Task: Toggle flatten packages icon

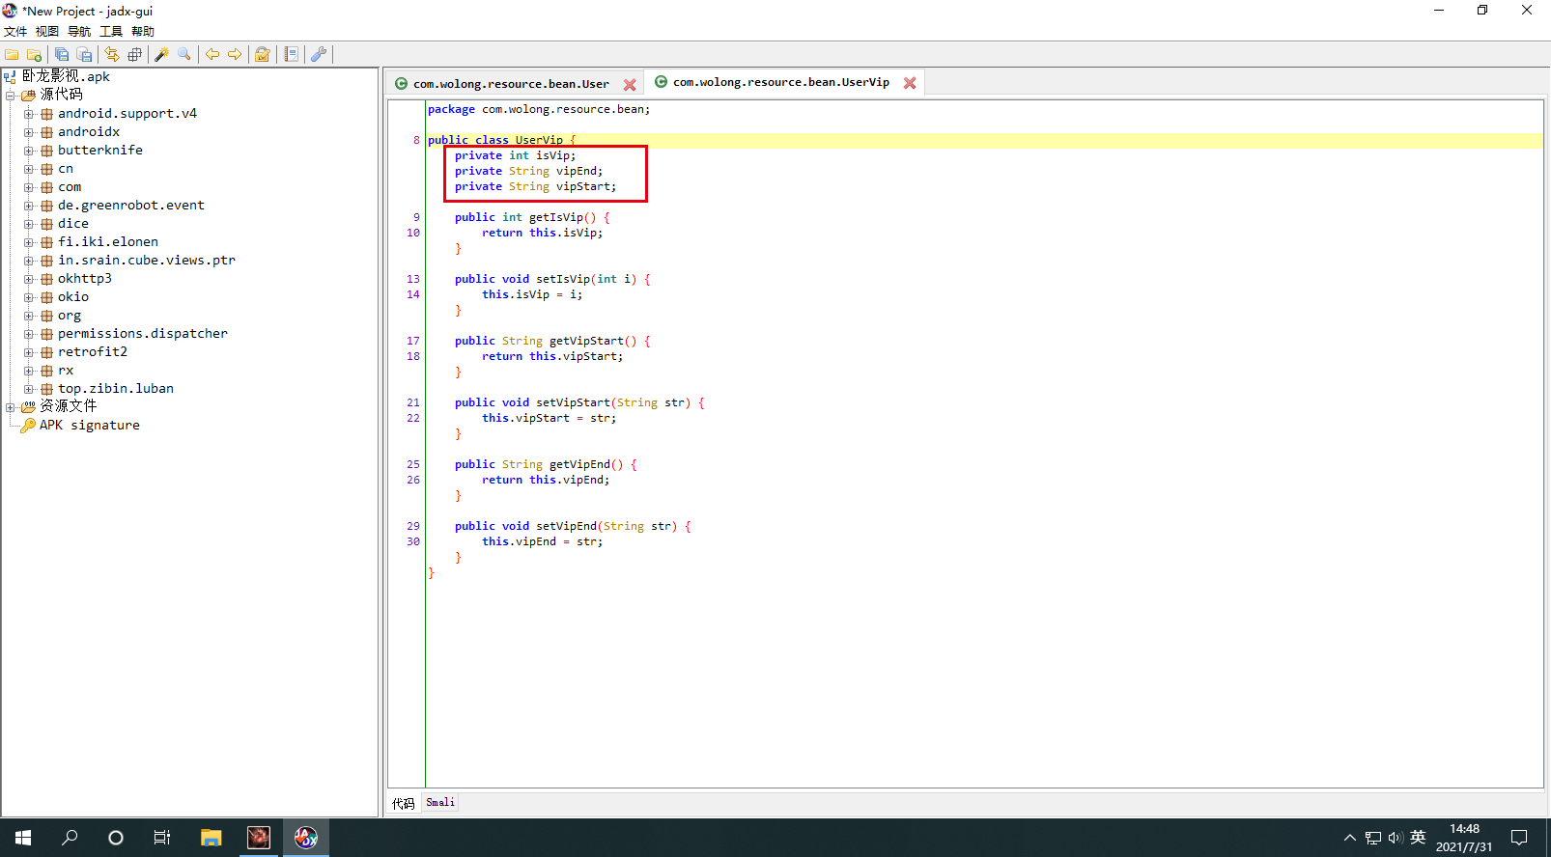Action: click(134, 55)
